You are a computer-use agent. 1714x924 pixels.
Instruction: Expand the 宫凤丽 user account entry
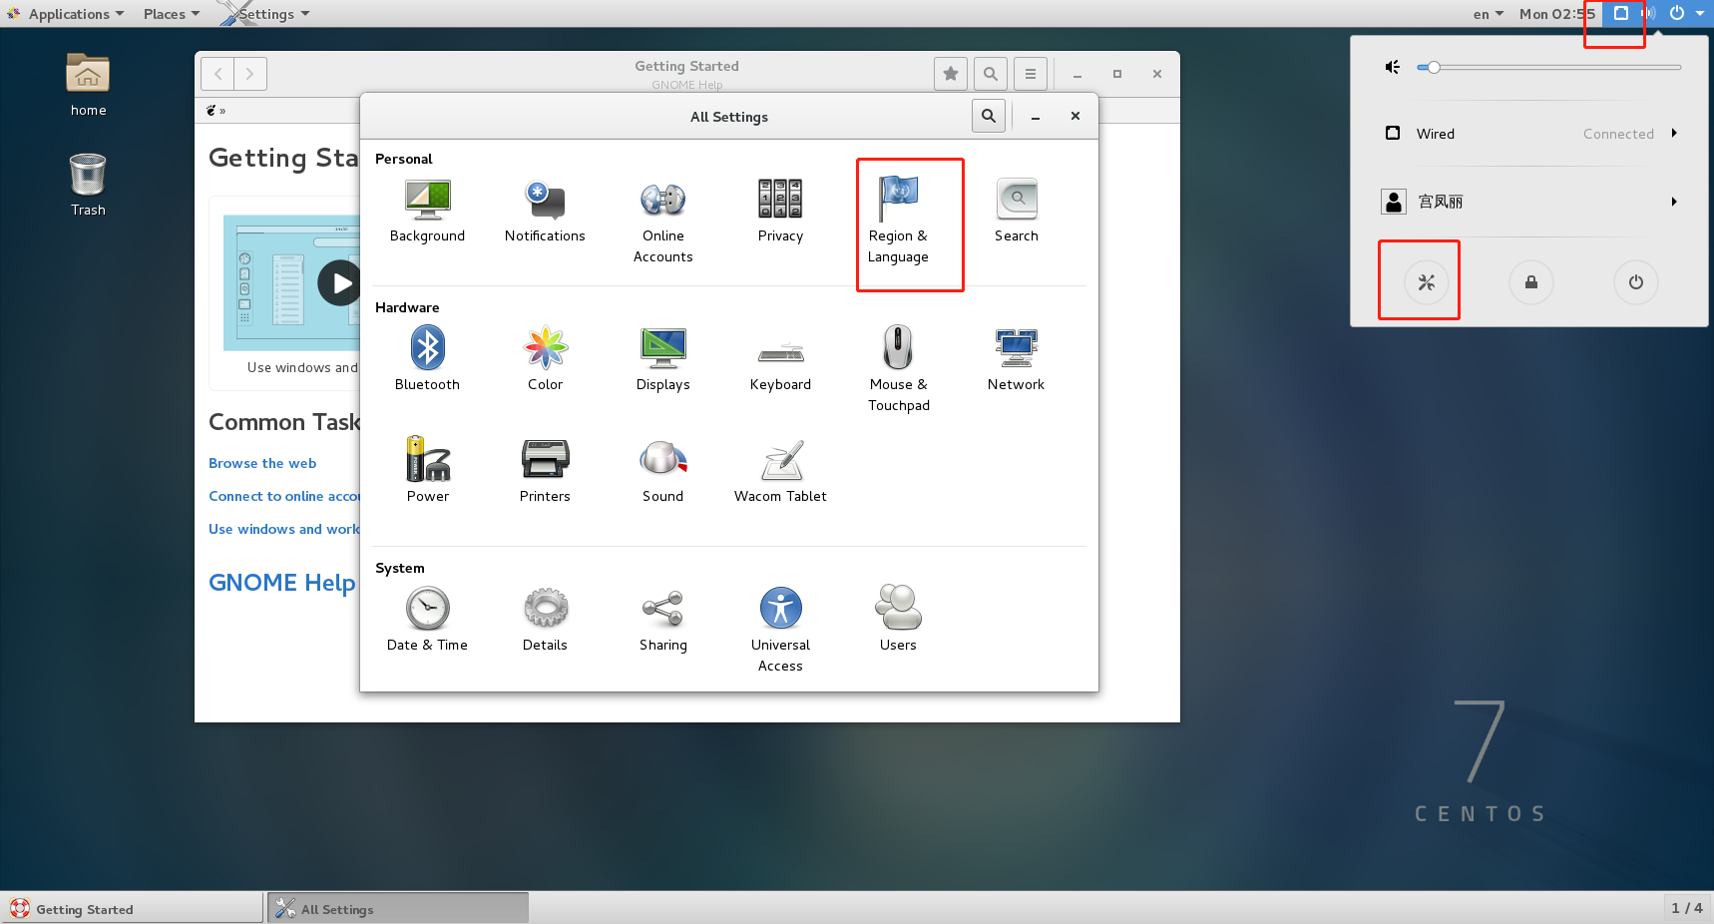[x=1674, y=201]
